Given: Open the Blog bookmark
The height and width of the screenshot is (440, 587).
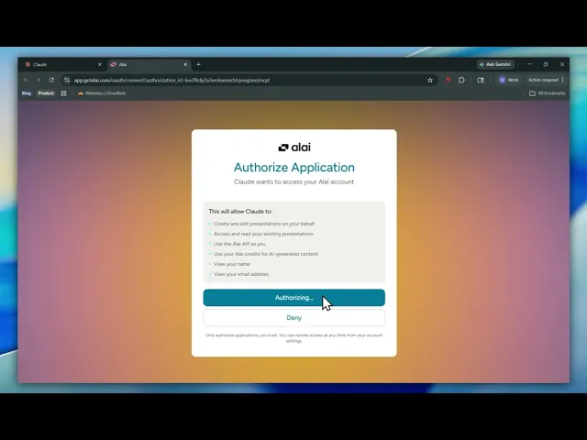Looking at the screenshot, I should 27,93.
